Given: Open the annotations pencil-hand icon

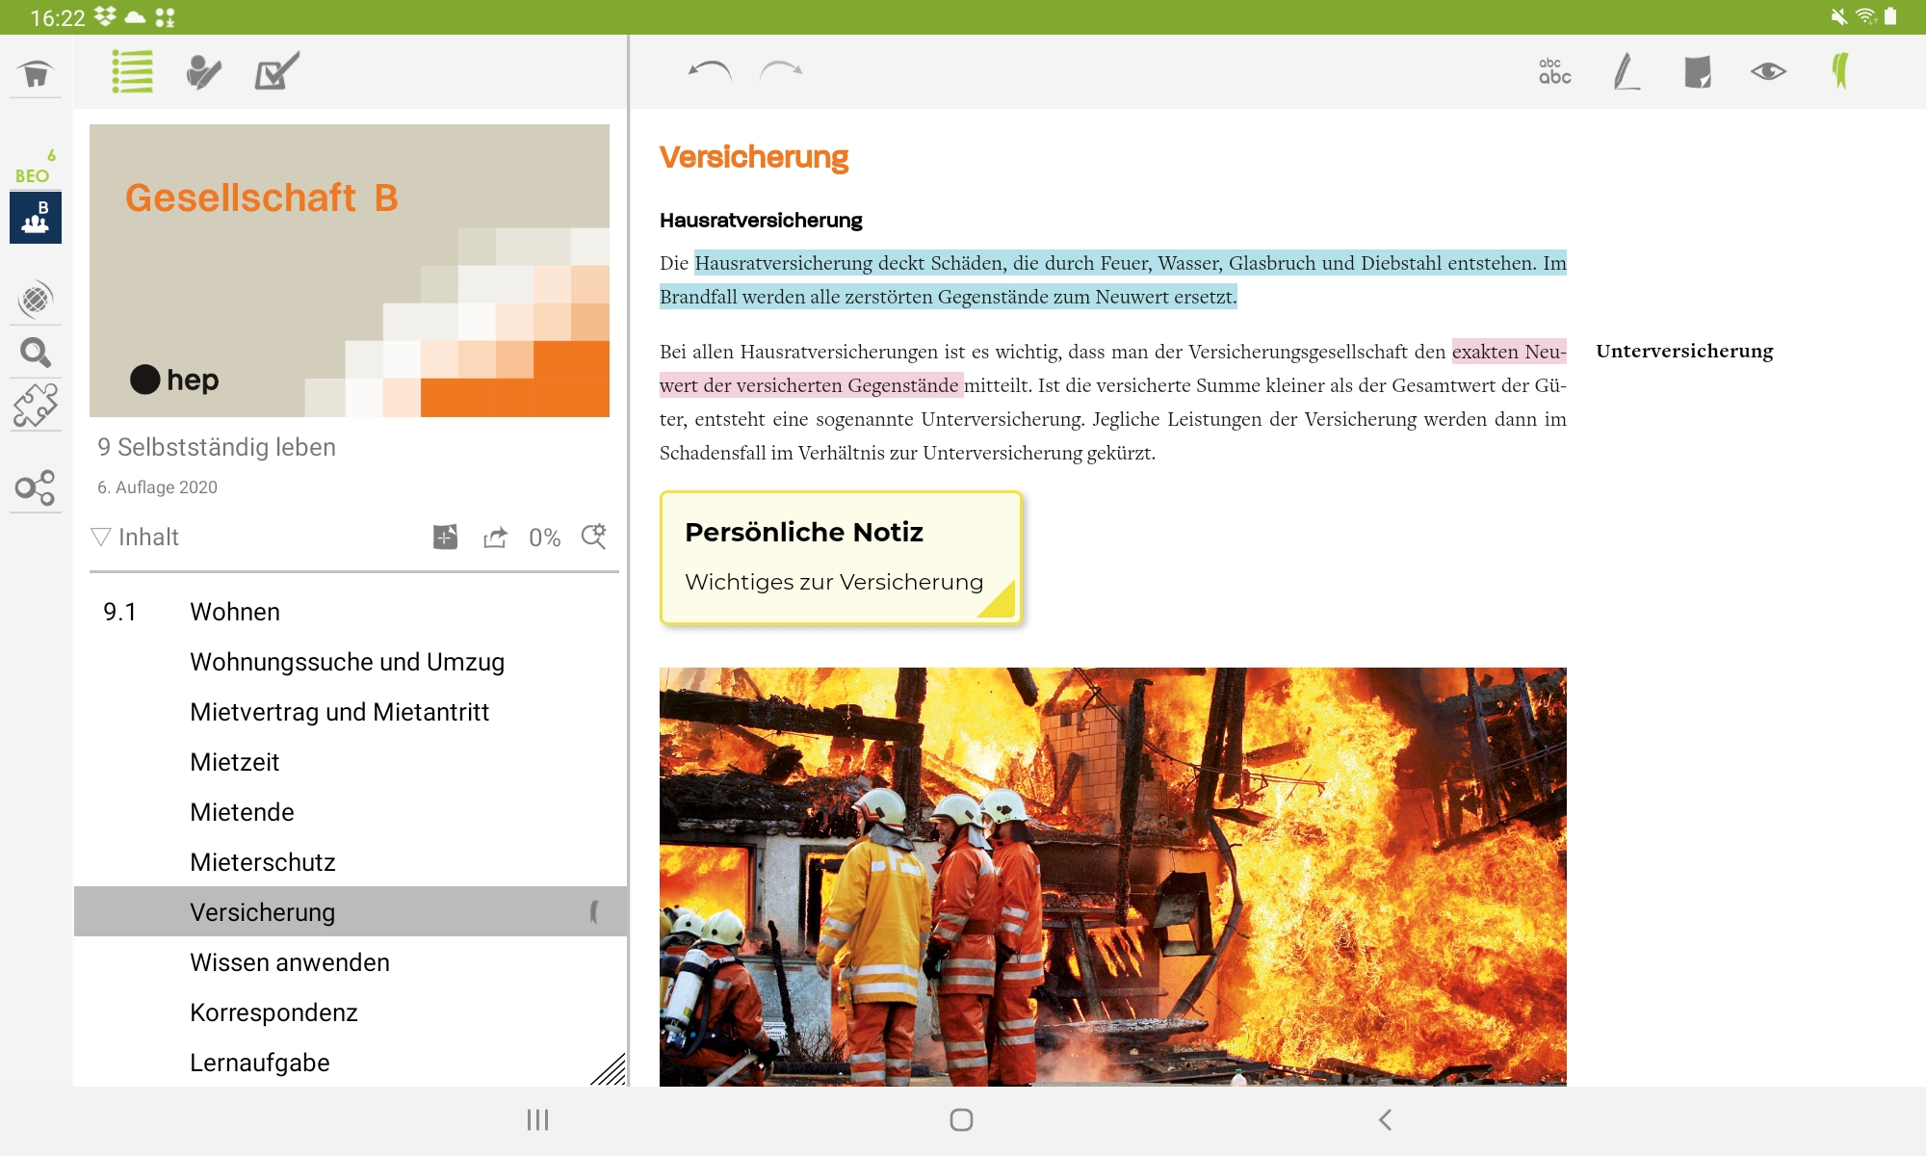Looking at the screenshot, I should click(203, 71).
